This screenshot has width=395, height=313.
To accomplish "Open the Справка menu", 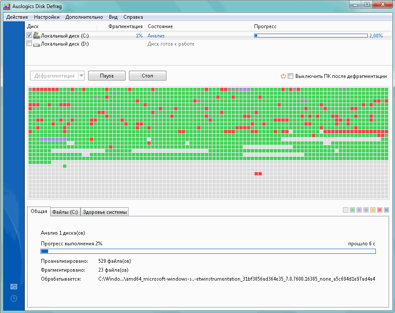I will point(133,17).
